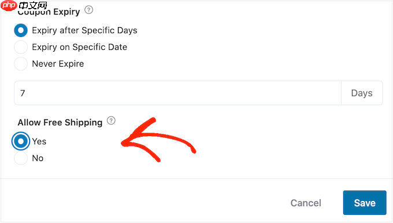393x223 pixels.
Task: Click the php 中文网 logo watermark
Action: (x=24, y=5)
